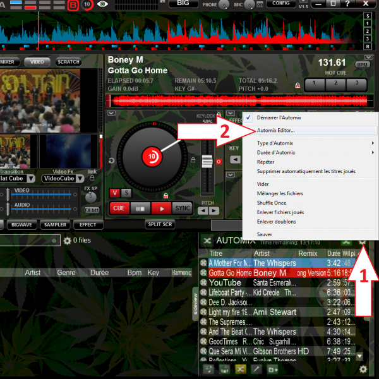Click the red B deck indicator icon
379x379 pixels.
[73, 4]
